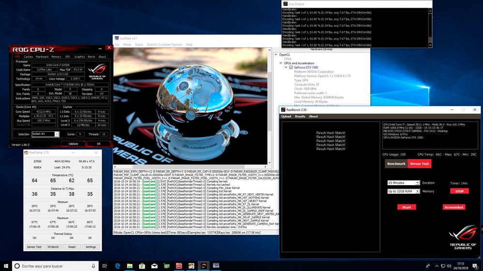Click the LuxMark v3.1 title bar icon
The image size is (483, 271).
pyautogui.click(x=117, y=38)
